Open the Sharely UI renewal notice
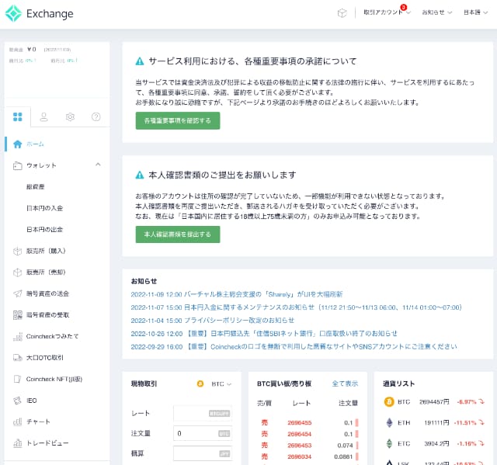The width and height of the screenshot is (497, 465). click(x=237, y=294)
